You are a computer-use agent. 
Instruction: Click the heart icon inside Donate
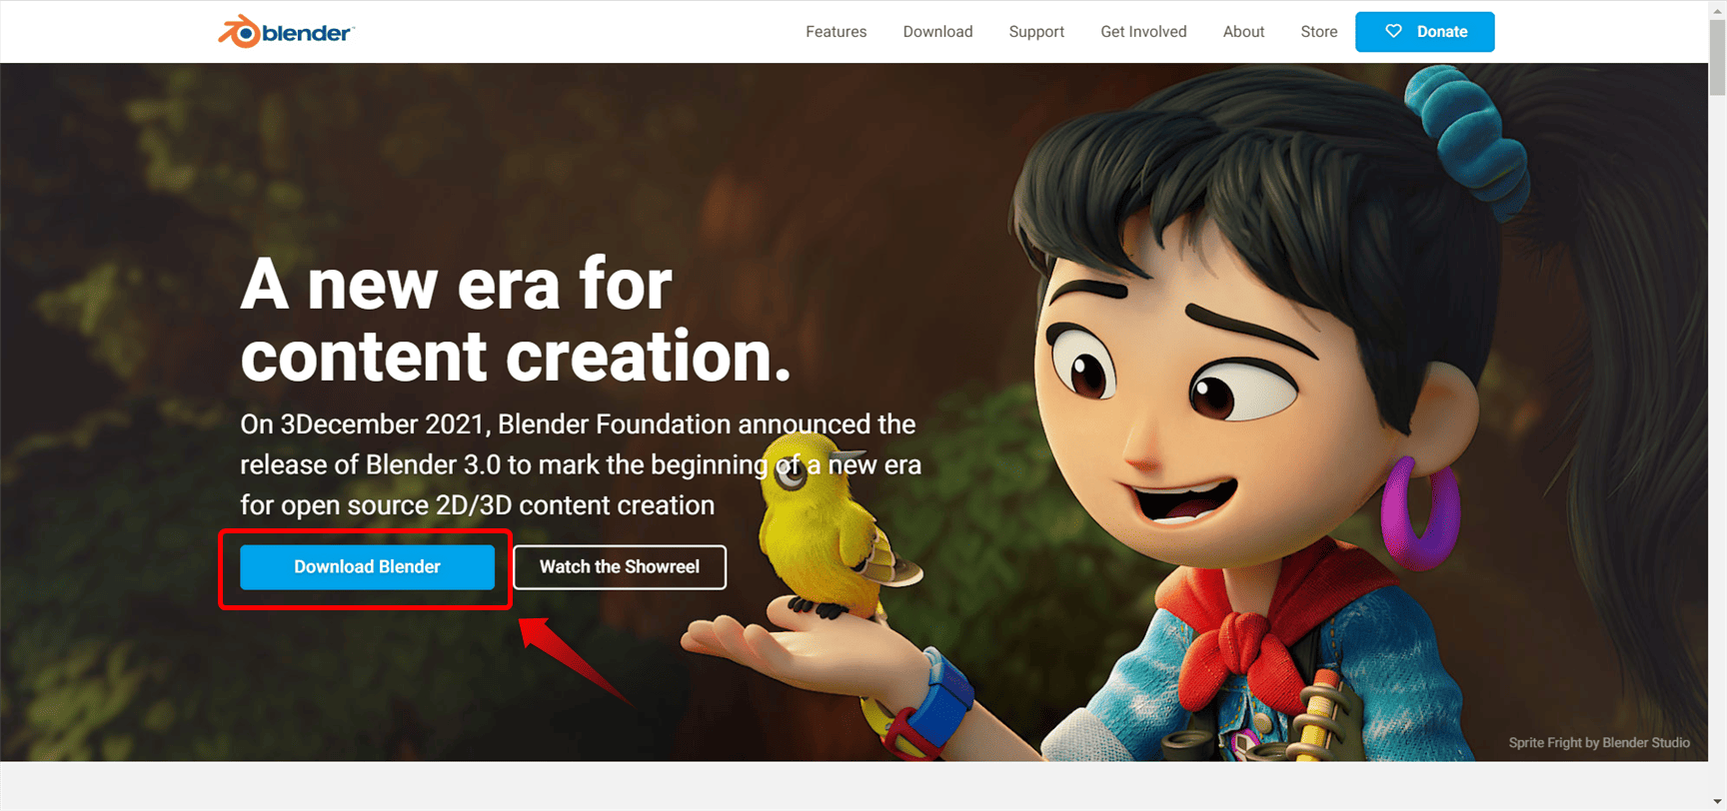[x=1393, y=31]
